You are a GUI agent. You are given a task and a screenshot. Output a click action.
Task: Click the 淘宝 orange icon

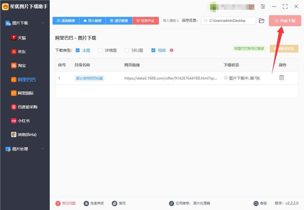click(x=14, y=65)
